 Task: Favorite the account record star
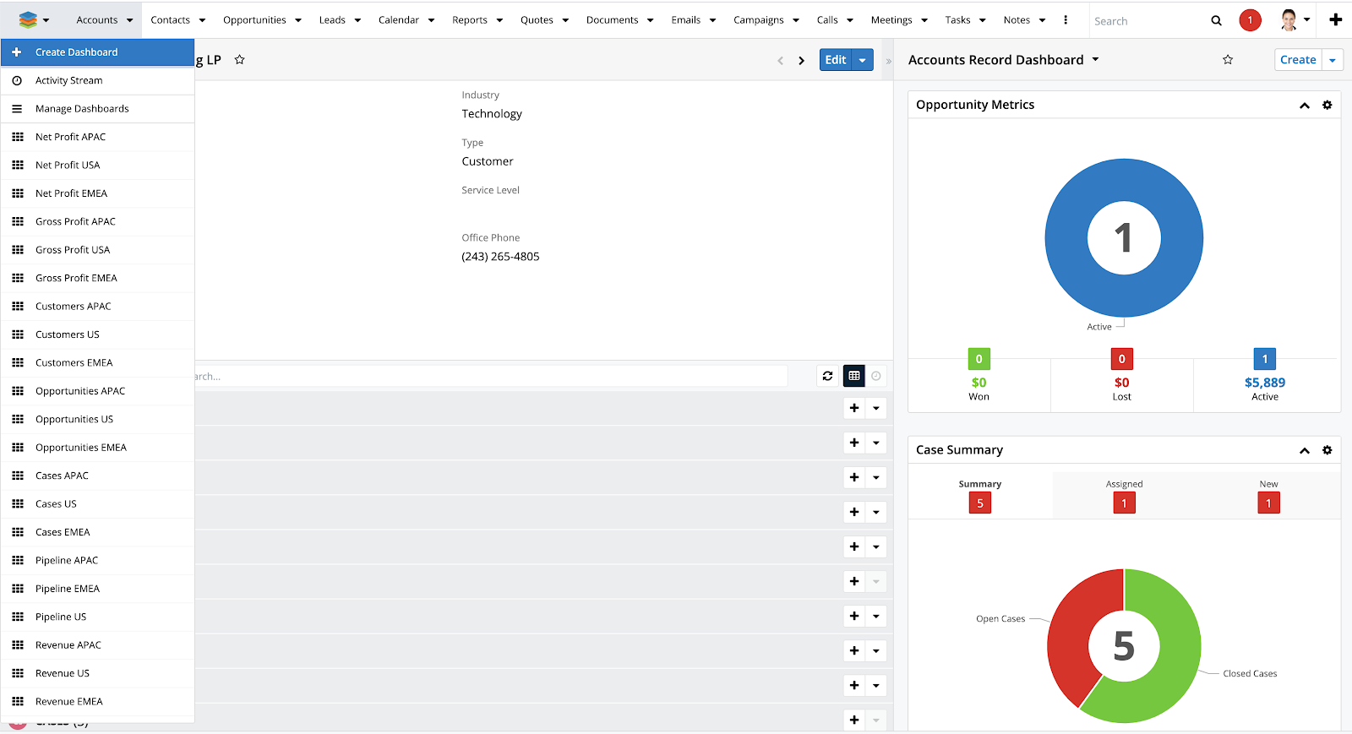pos(240,60)
